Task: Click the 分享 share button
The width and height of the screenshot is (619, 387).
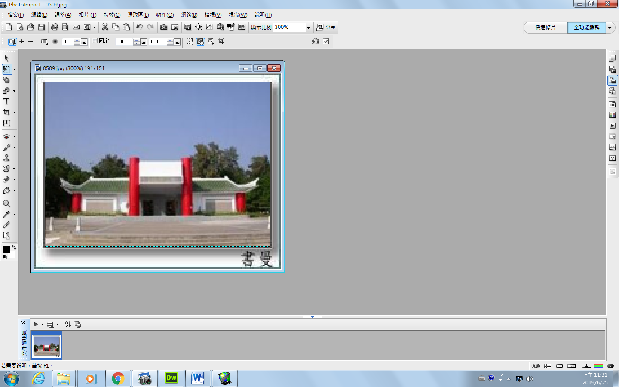Action: point(326,27)
